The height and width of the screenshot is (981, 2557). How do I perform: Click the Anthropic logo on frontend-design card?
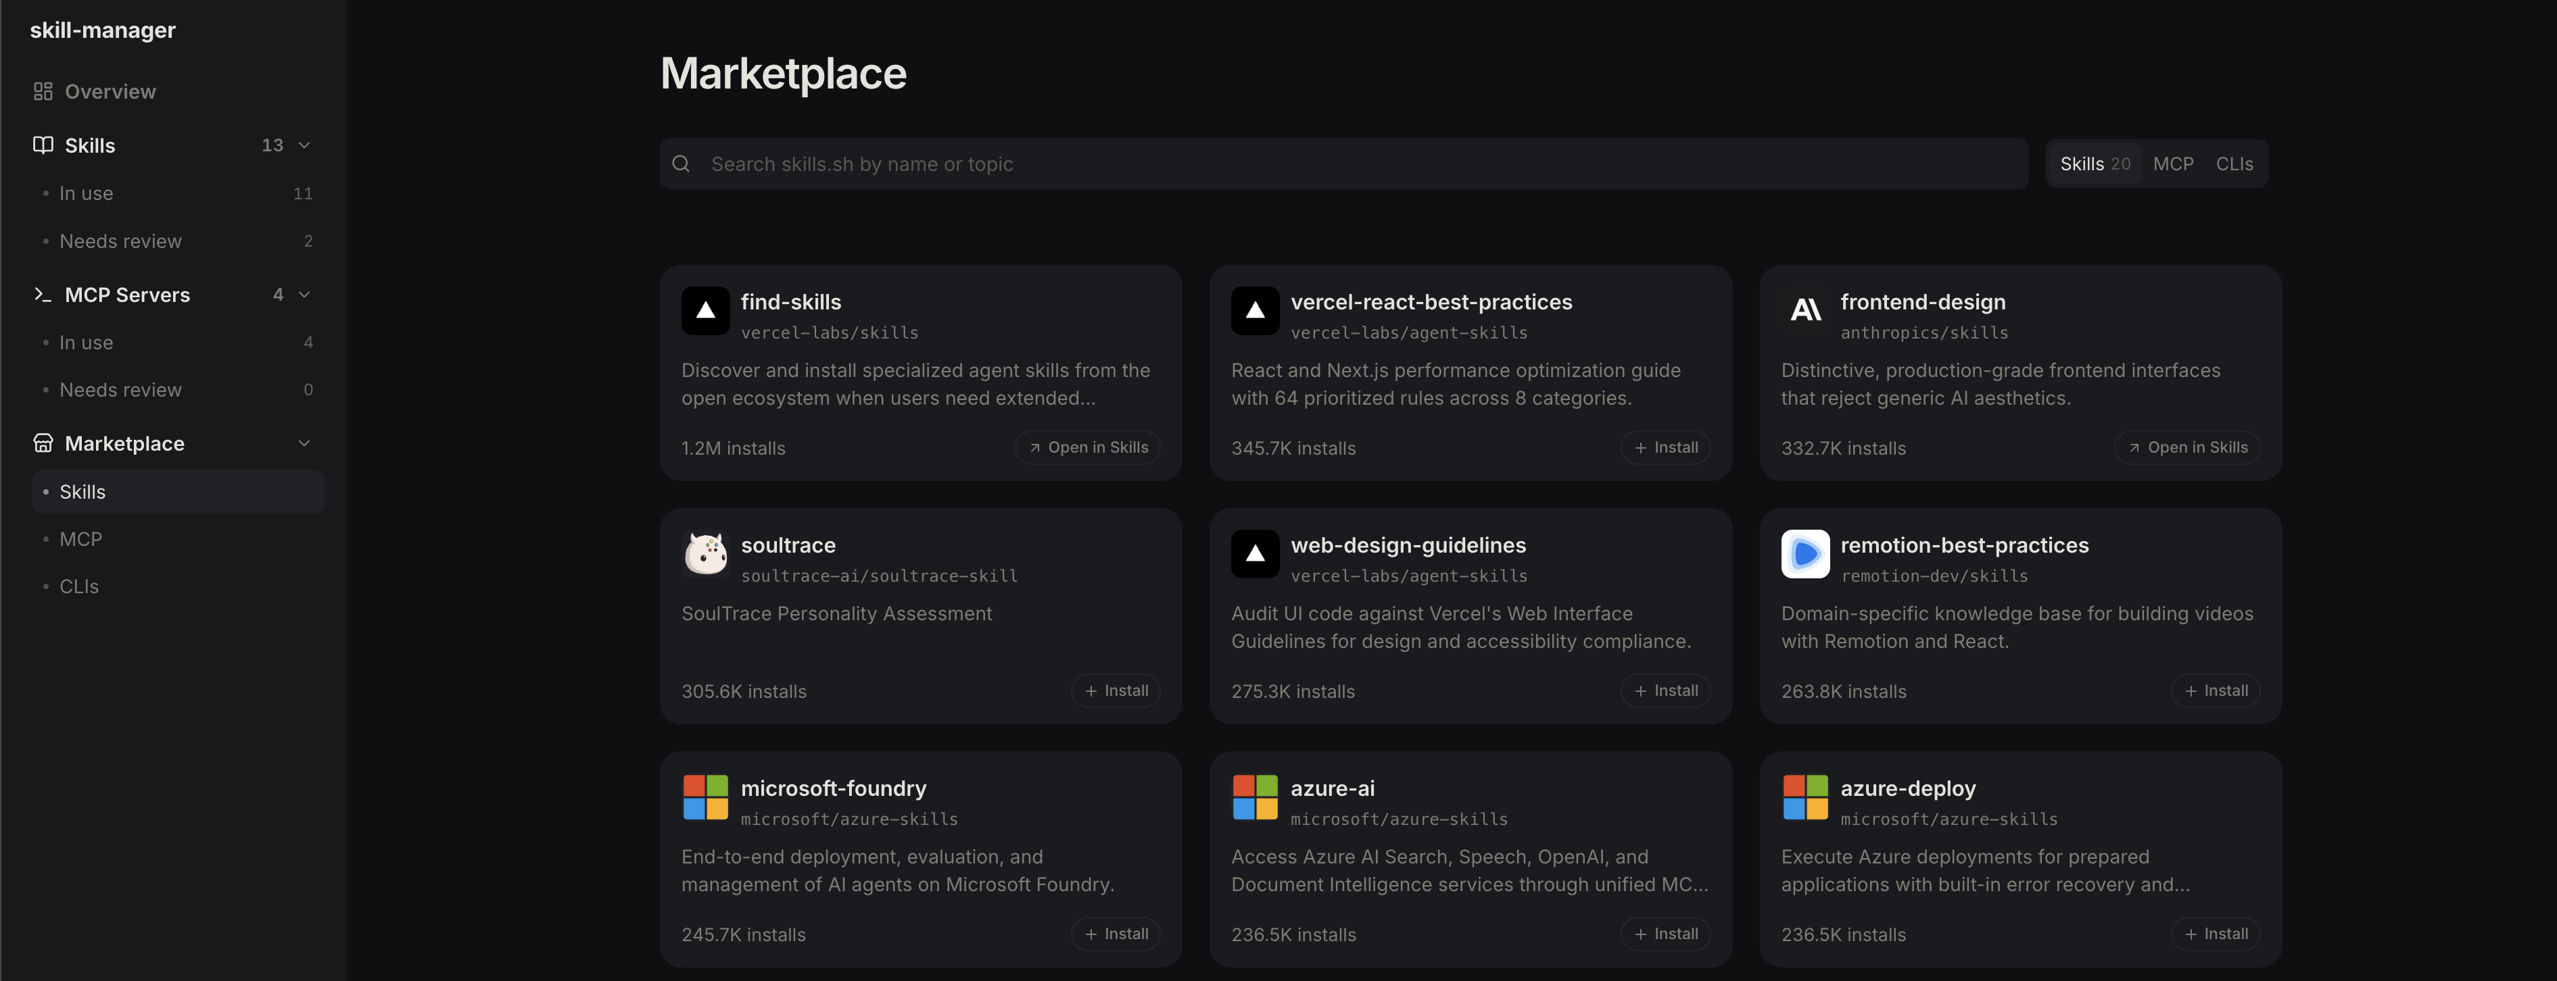(x=1805, y=311)
